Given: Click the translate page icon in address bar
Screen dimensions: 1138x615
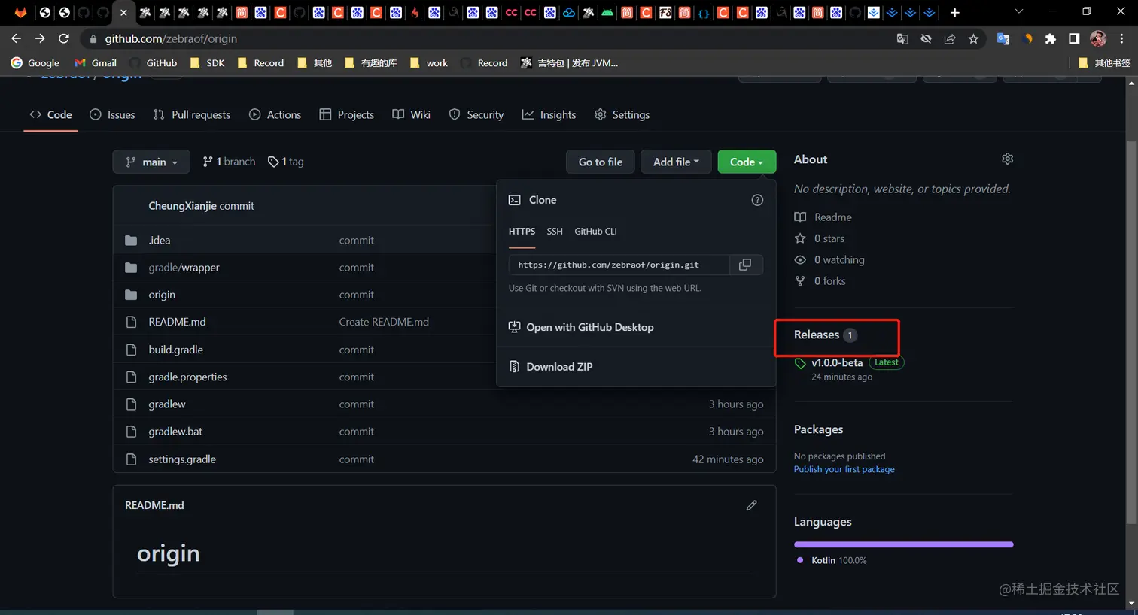Looking at the screenshot, I should pyautogui.click(x=902, y=38).
